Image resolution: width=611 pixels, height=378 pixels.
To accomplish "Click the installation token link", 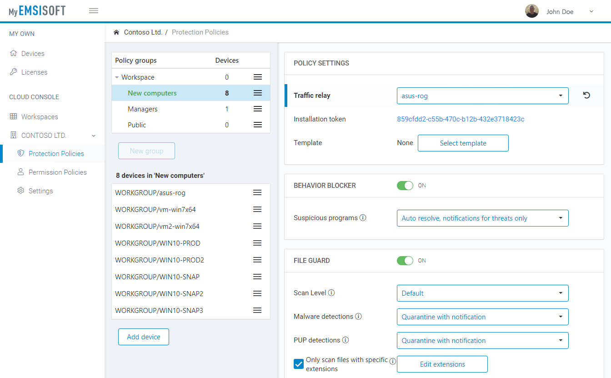I will coord(461,119).
